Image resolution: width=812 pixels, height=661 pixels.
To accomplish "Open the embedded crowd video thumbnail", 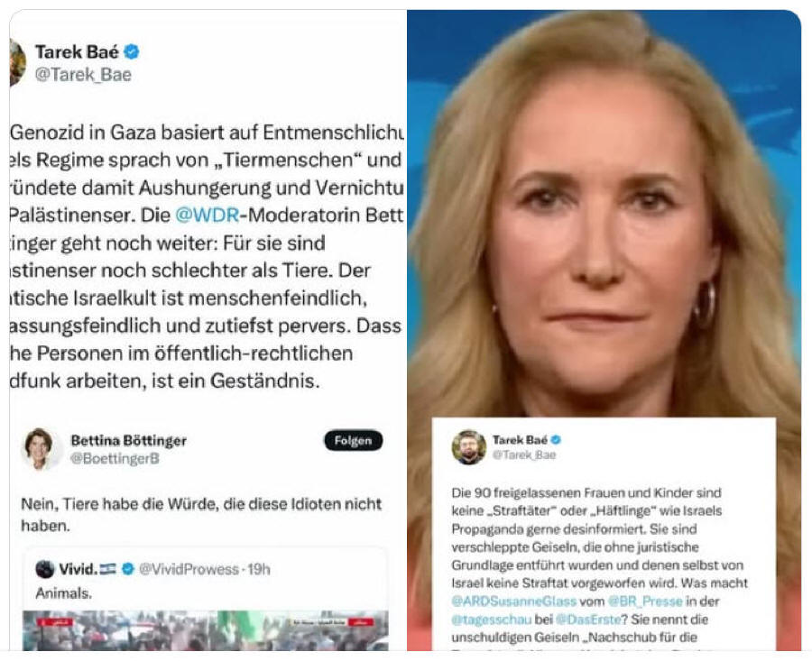I will pos(205,630).
